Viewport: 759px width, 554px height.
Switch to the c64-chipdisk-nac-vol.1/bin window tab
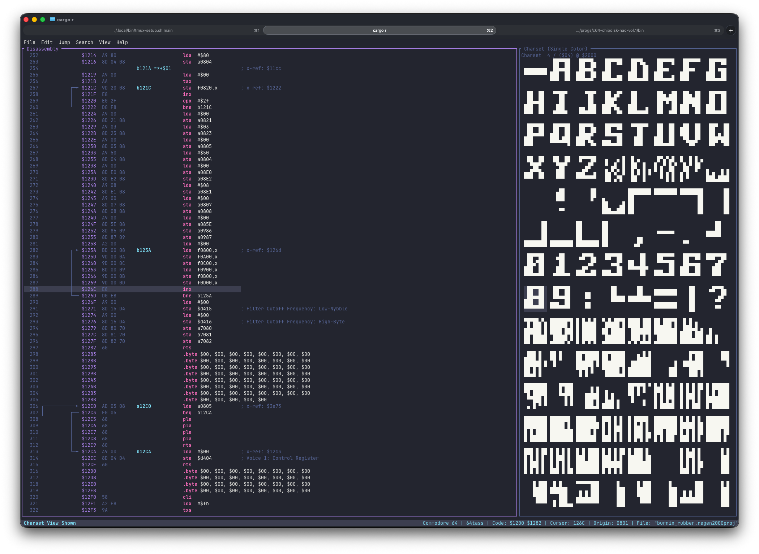coord(609,30)
